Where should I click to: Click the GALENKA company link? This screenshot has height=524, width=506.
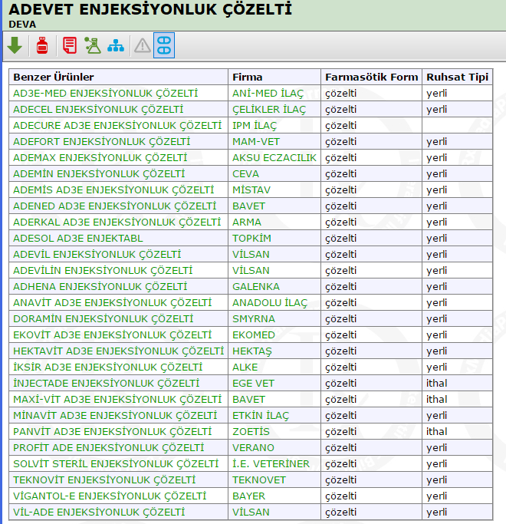255,286
